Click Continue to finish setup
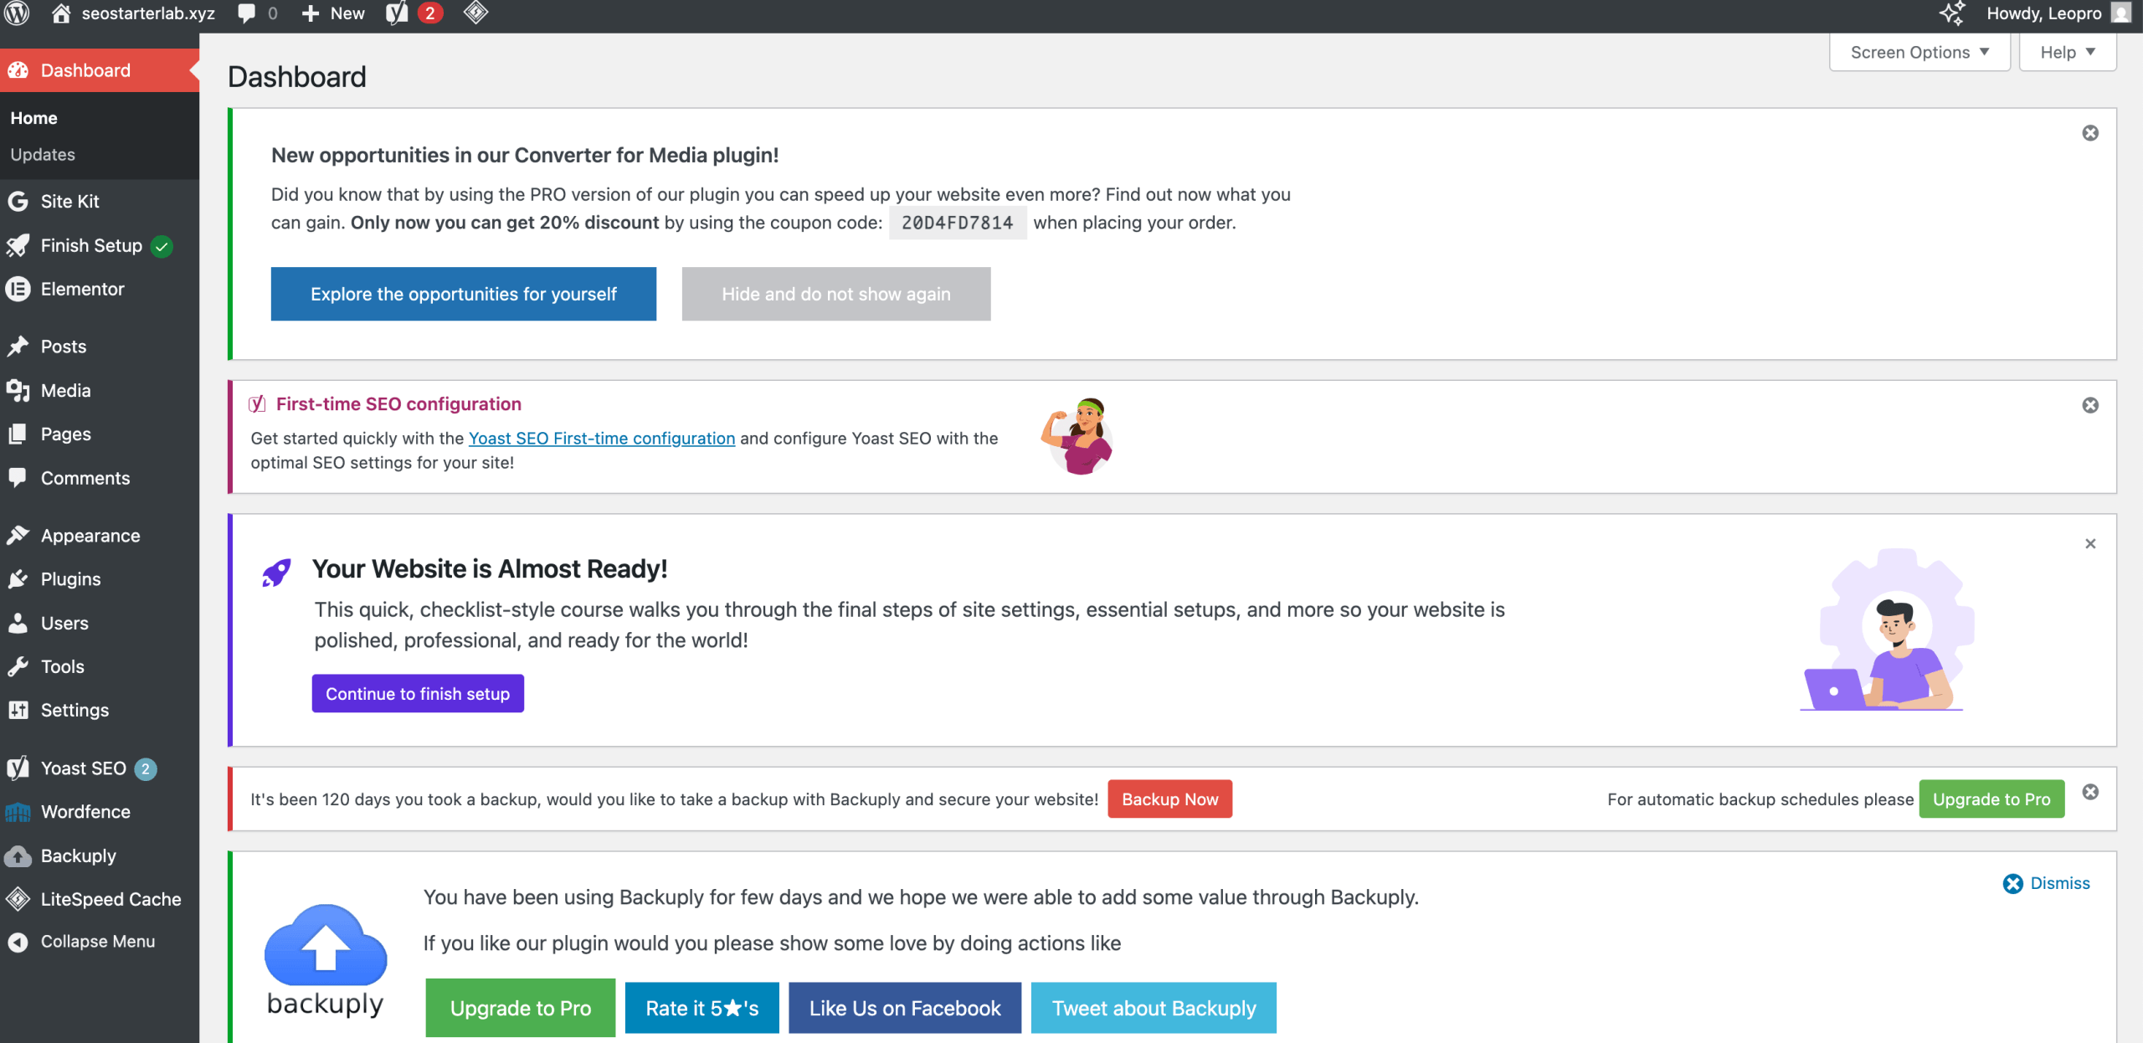This screenshot has width=2143, height=1043. [x=417, y=692]
